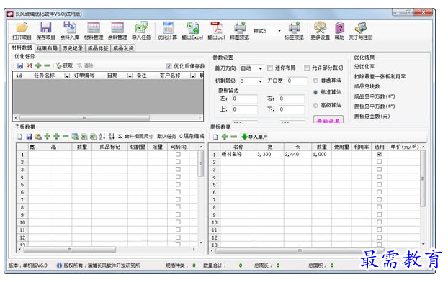The width and height of the screenshot is (448, 282).
Task: Save the project via 保存项目
Action: [x=45, y=30]
